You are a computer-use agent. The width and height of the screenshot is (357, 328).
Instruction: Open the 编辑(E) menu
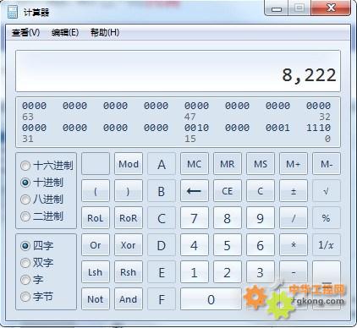coord(65,33)
